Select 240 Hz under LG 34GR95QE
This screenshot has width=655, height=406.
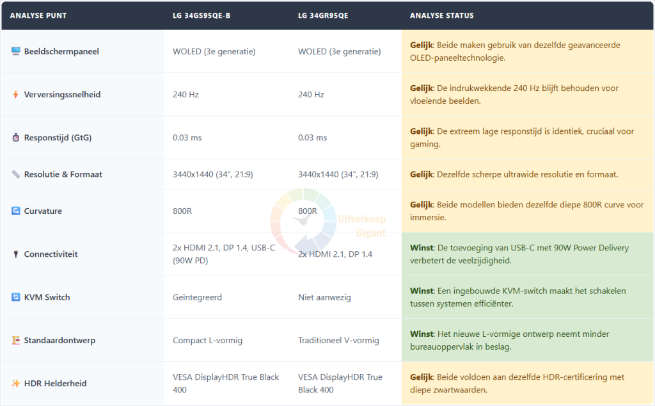point(312,95)
